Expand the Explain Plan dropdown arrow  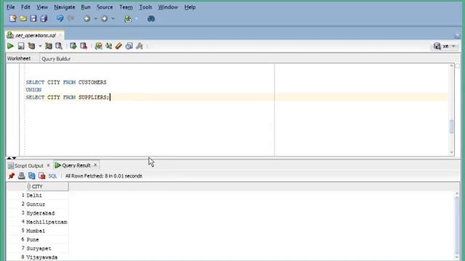click(40, 46)
